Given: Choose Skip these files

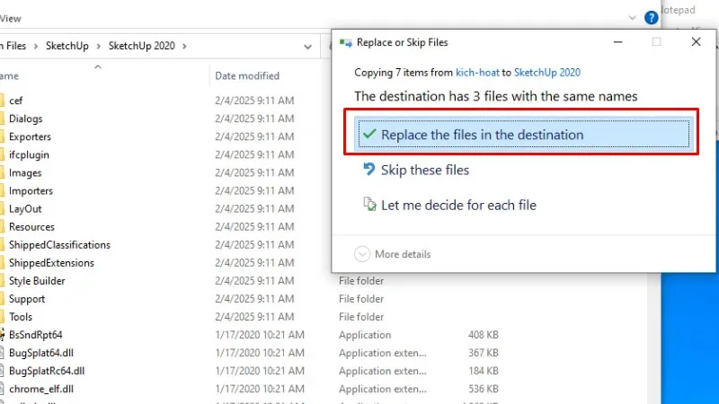Looking at the screenshot, I should click(424, 170).
